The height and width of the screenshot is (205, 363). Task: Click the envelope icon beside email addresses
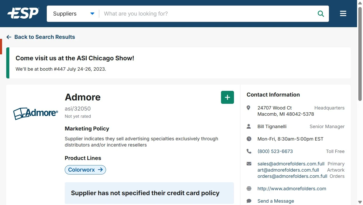coord(249,164)
